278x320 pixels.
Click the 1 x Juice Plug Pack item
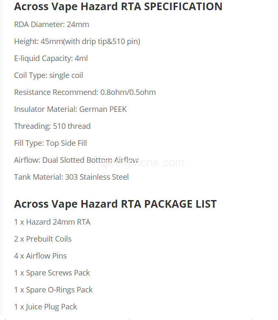(45, 307)
